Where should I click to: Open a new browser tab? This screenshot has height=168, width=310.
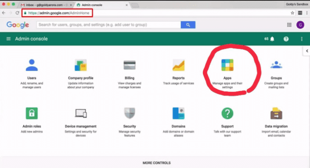coord(135,5)
